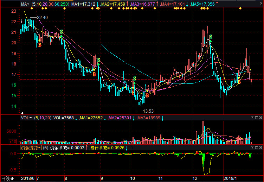
Task: Open the MA indicator dropdown
Action: pyautogui.click(x=25, y=4)
